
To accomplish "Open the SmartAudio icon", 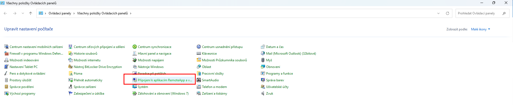I will (199, 80).
